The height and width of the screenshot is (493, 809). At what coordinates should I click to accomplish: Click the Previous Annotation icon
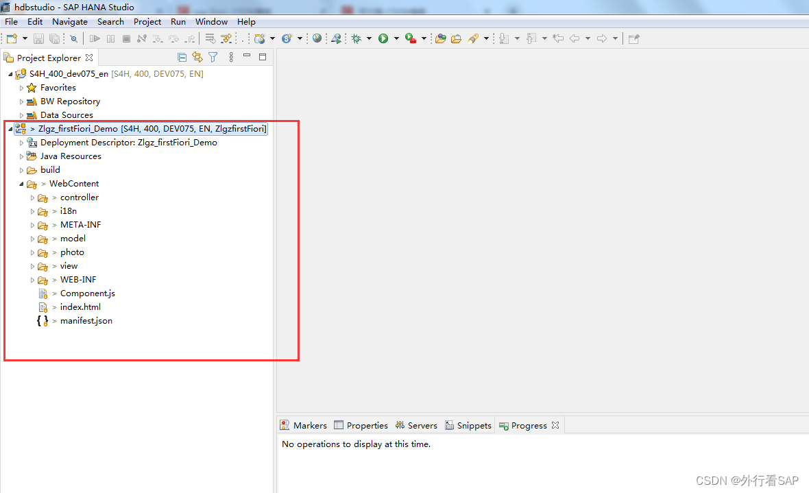531,38
